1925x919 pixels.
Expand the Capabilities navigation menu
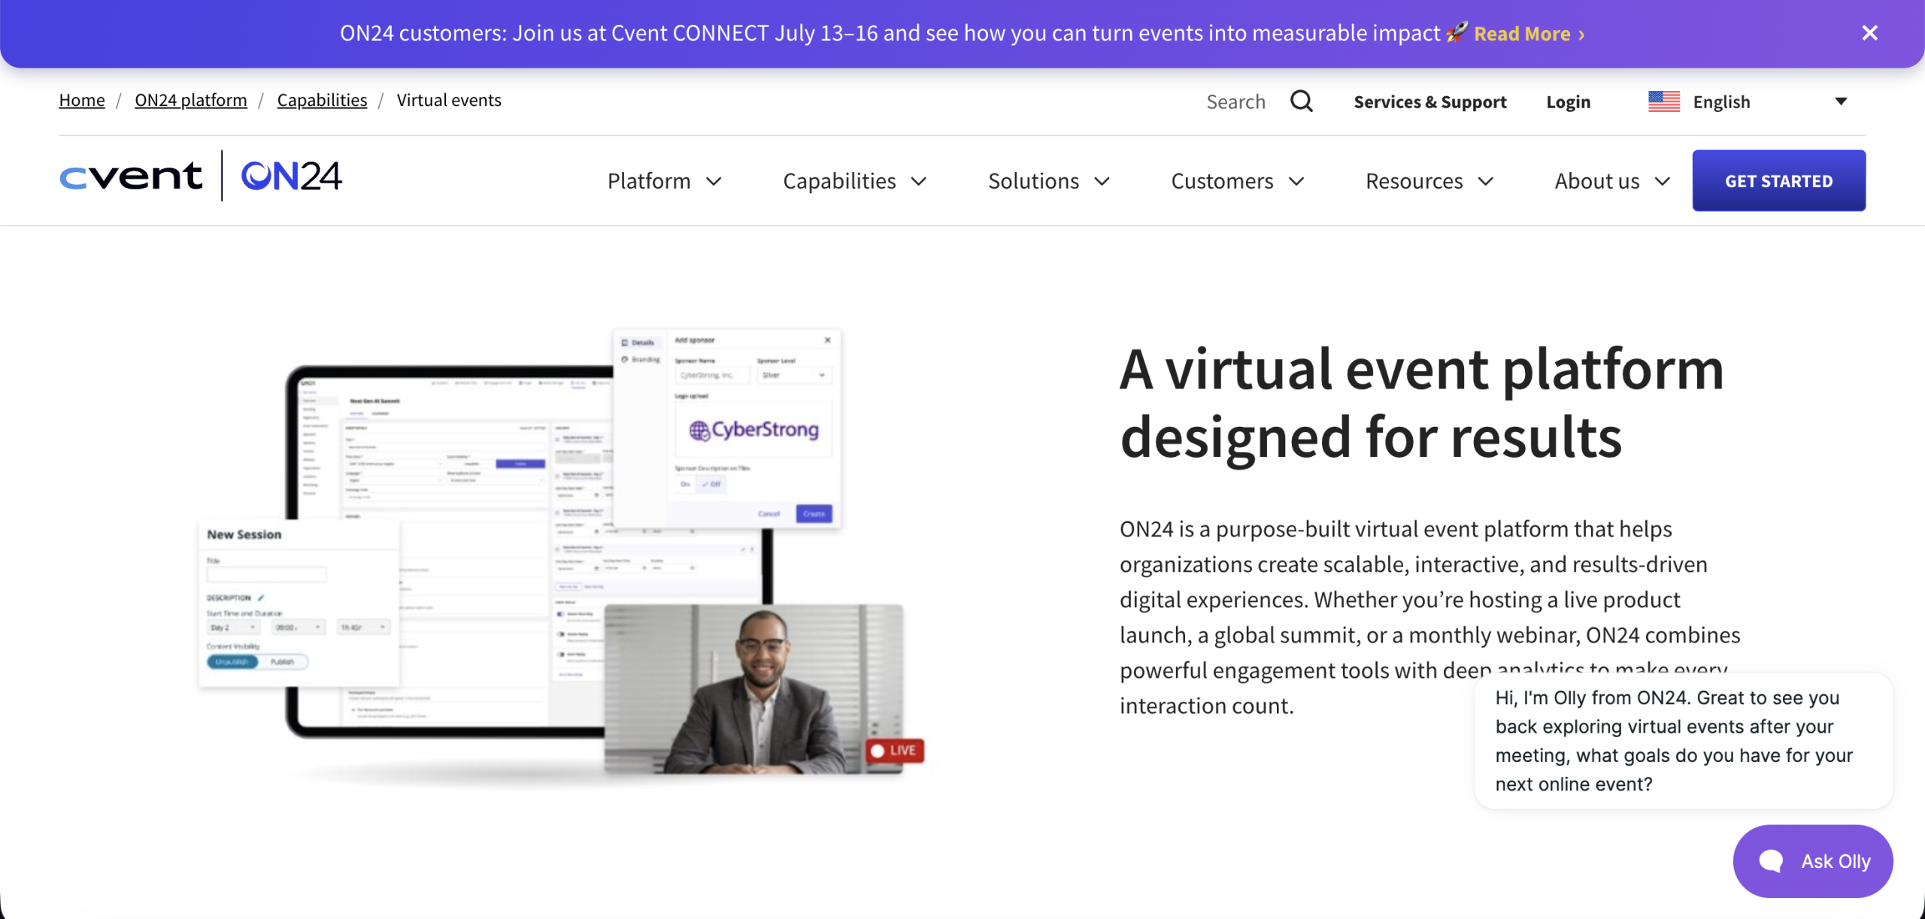tap(854, 181)
